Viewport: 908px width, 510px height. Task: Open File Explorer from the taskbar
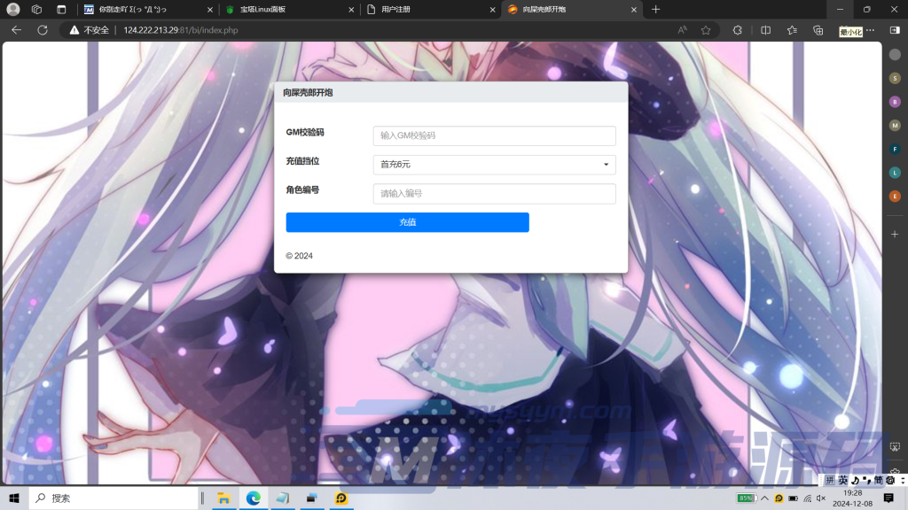tap(224, 498)
